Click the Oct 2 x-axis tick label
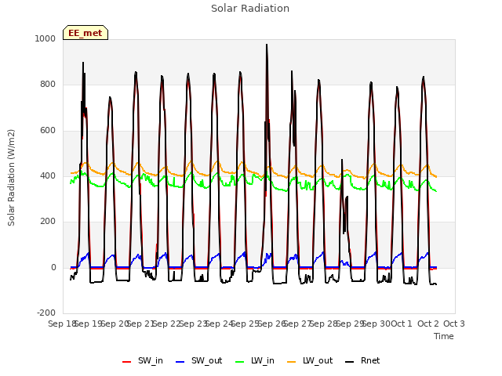This screenshot has height=376, width=502. coord(428,324)
